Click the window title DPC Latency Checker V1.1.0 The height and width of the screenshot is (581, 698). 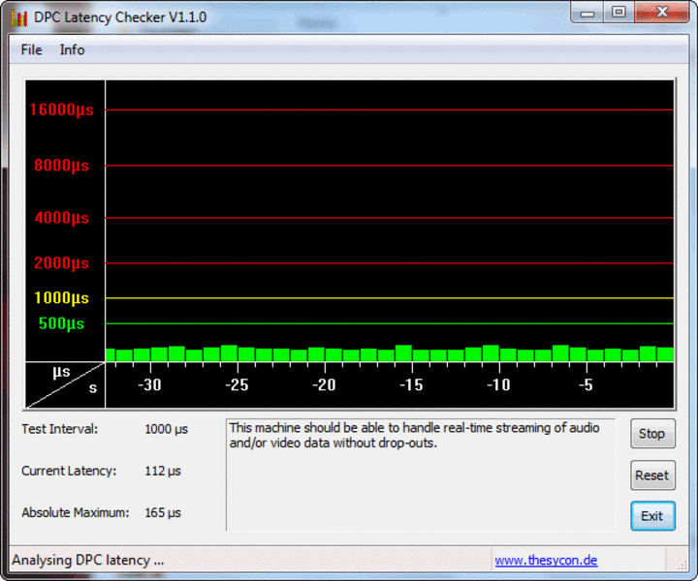point(120,17)
